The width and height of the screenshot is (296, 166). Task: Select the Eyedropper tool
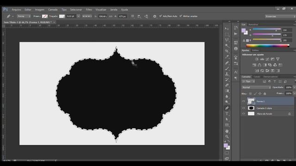click(227, 57)
